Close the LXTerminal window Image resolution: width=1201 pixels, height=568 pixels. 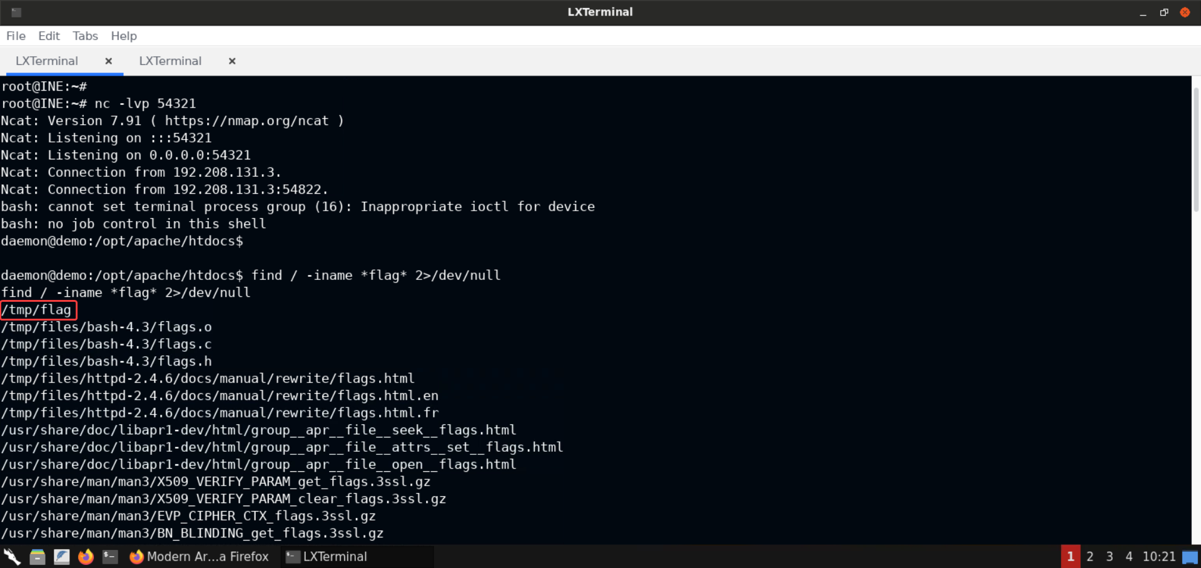click(1185, 12)
